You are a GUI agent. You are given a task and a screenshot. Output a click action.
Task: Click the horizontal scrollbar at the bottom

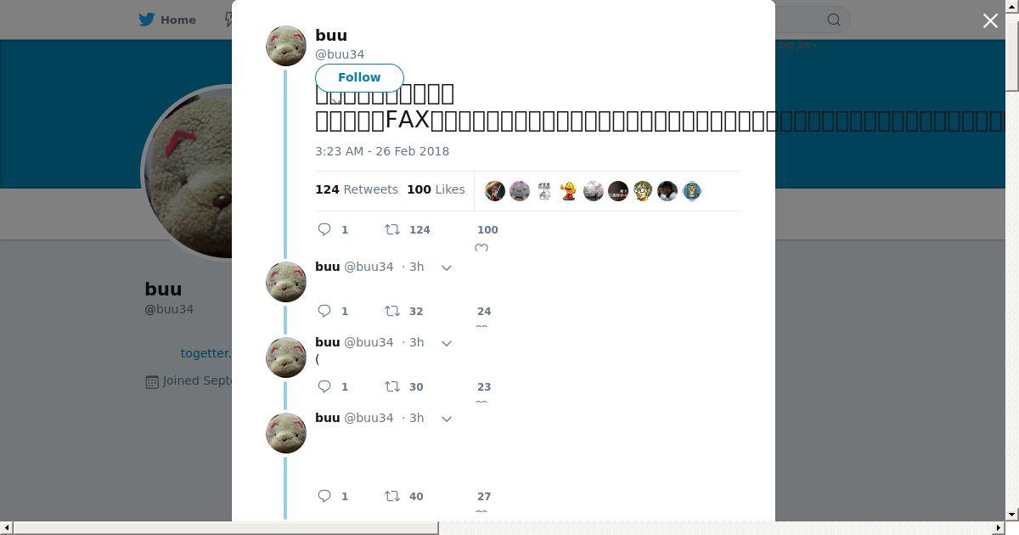(226, 528)
